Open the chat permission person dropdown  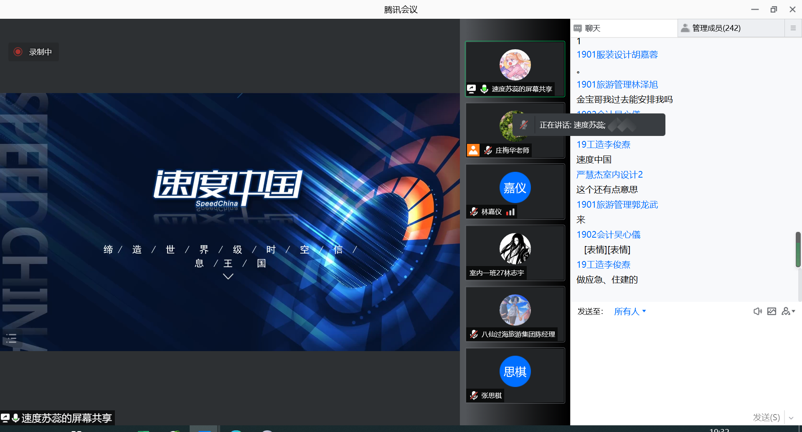tap(788, 311)
